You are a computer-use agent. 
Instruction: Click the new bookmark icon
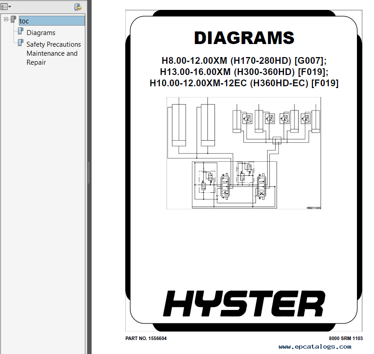78,7
